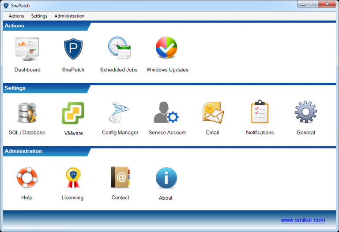Click the "Service Account" text label

coord(167,133)
